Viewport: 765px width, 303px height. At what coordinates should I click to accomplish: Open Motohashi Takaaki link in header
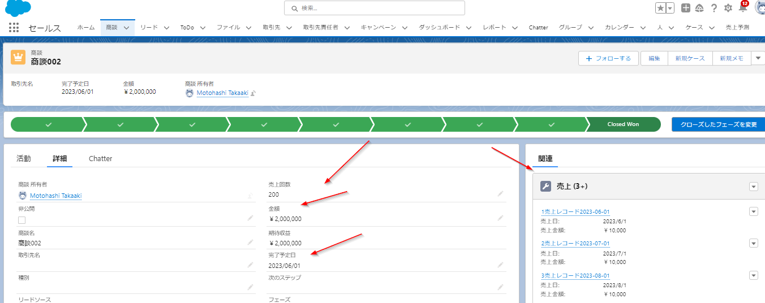222,93
